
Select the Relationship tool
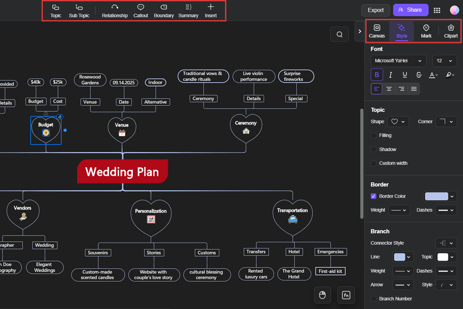(114, 10)
